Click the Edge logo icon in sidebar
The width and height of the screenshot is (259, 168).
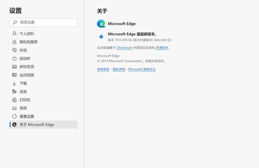[x=14, y=125]
